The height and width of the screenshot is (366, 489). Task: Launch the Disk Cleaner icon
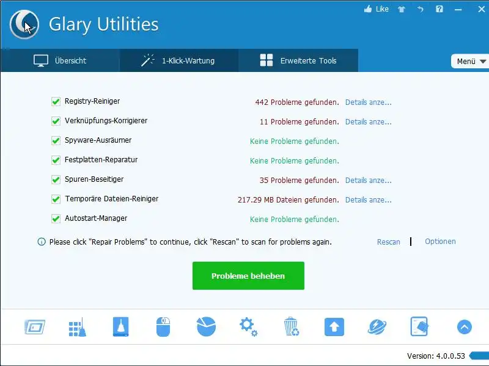click(x=120, y=327)
